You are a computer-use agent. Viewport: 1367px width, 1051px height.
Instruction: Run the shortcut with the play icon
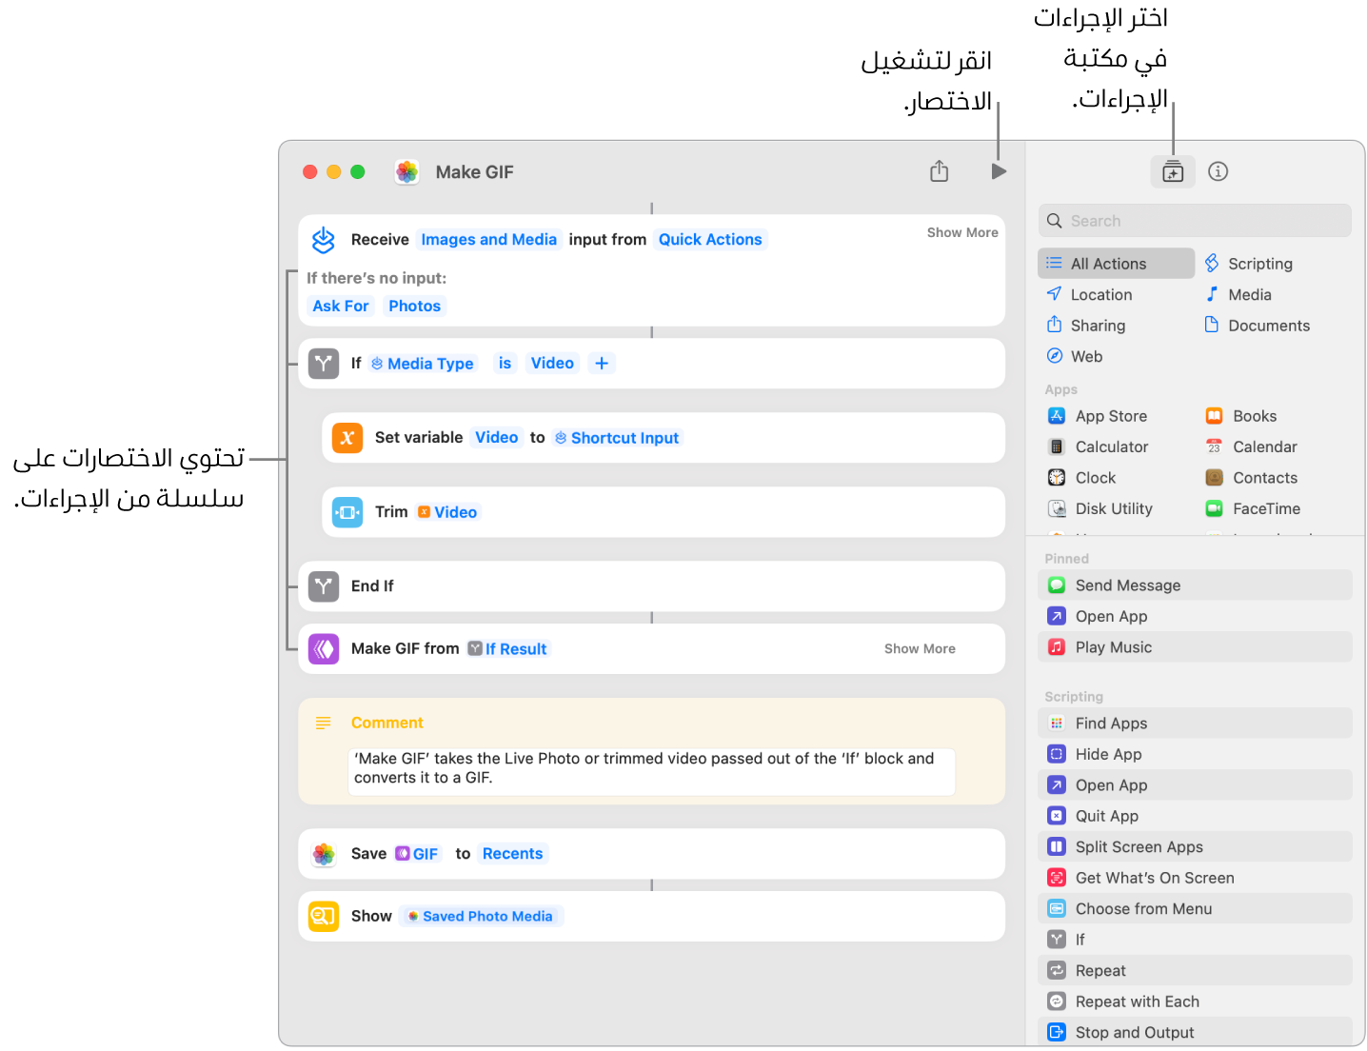pos(997,171)
